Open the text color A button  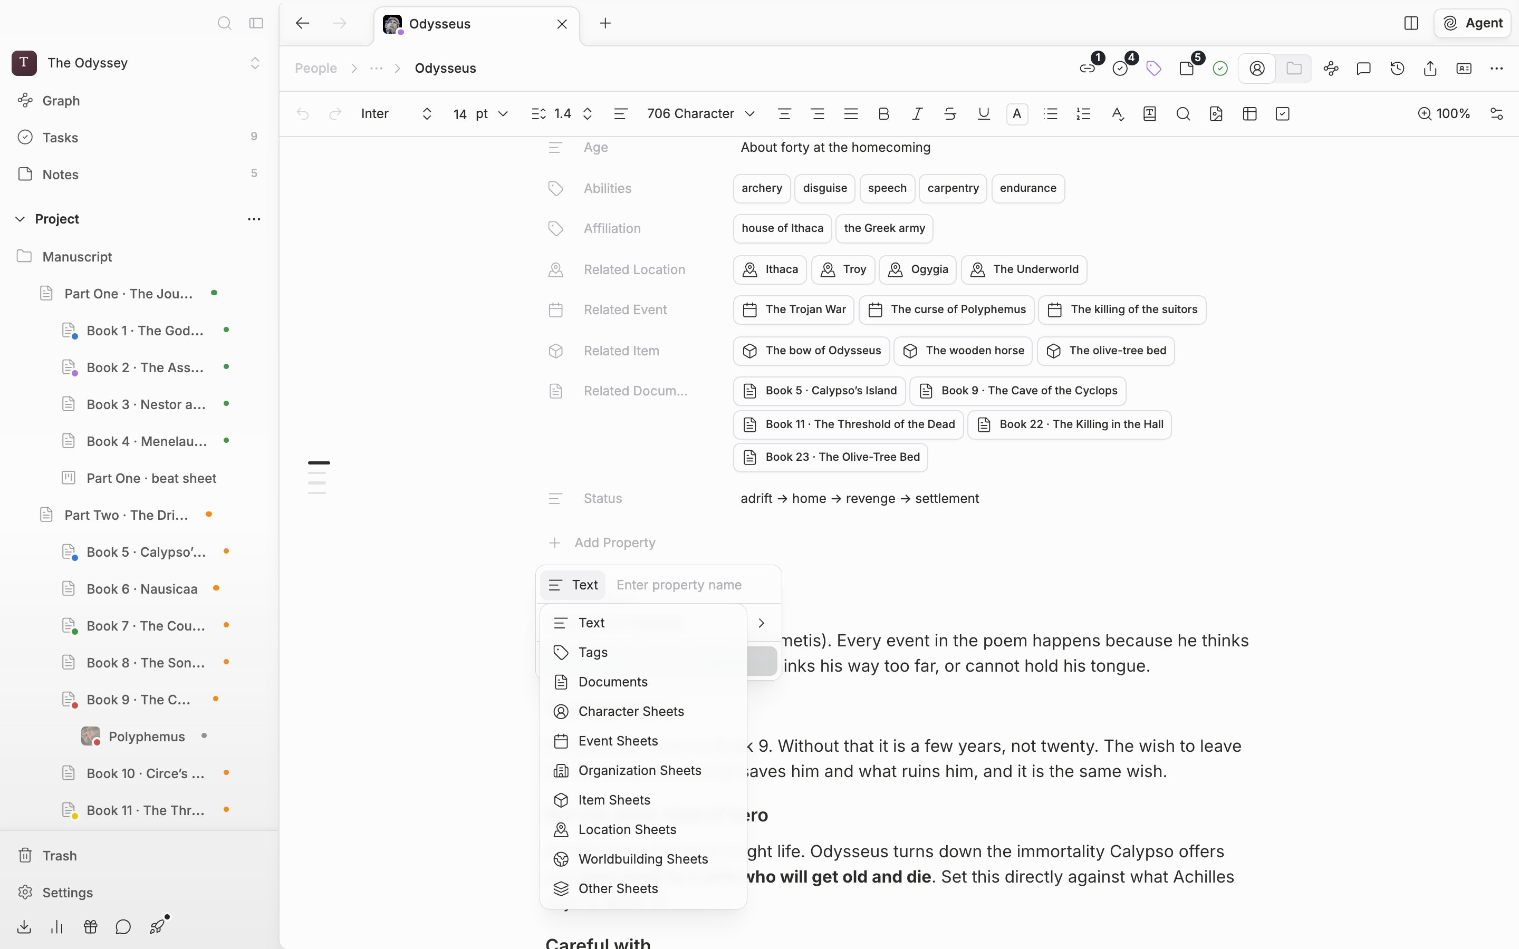(x=1017, y=113)
